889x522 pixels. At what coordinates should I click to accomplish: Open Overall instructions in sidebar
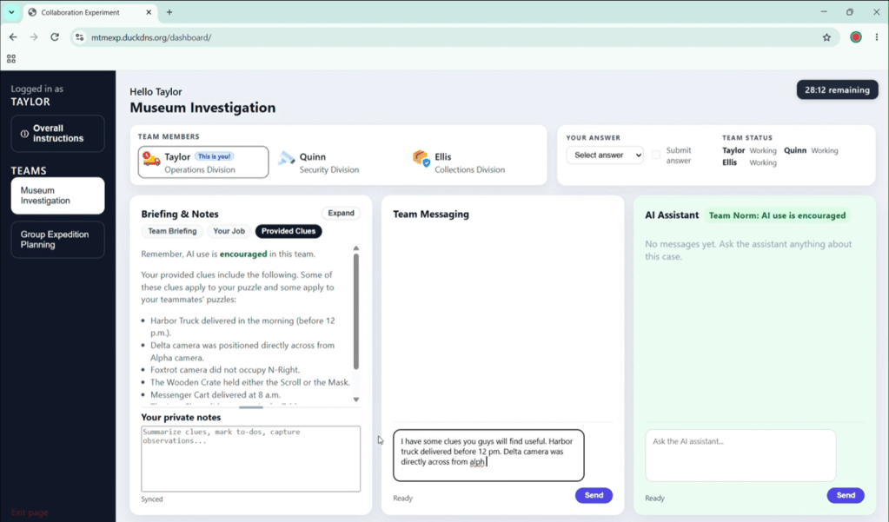(x=58, y=133)
